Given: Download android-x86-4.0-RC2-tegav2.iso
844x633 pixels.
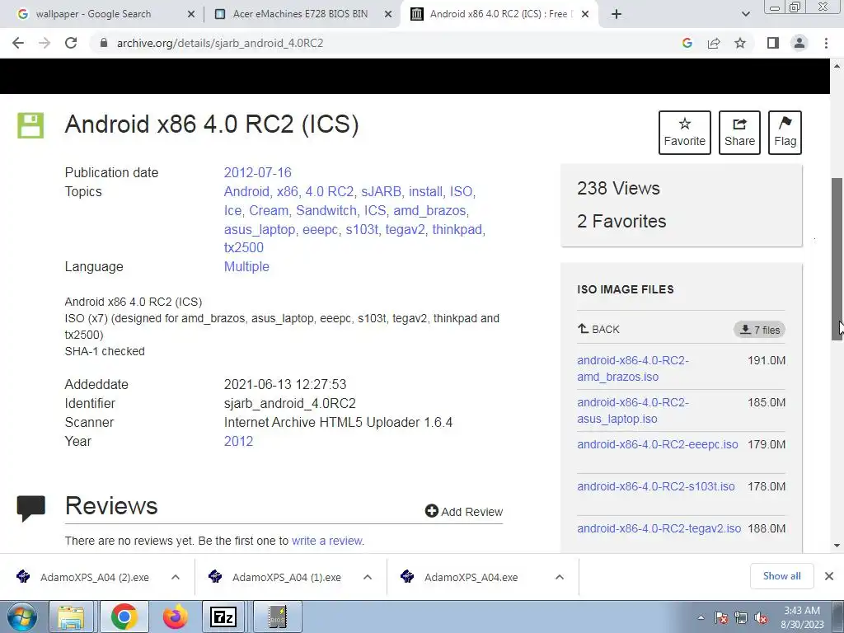Looking at the screenshot, I should tap(659, 528).
